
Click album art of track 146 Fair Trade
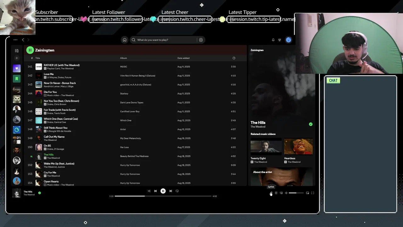38,111
